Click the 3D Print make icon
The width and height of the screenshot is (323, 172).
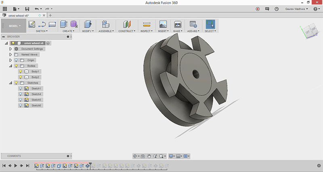pos(177,24)
